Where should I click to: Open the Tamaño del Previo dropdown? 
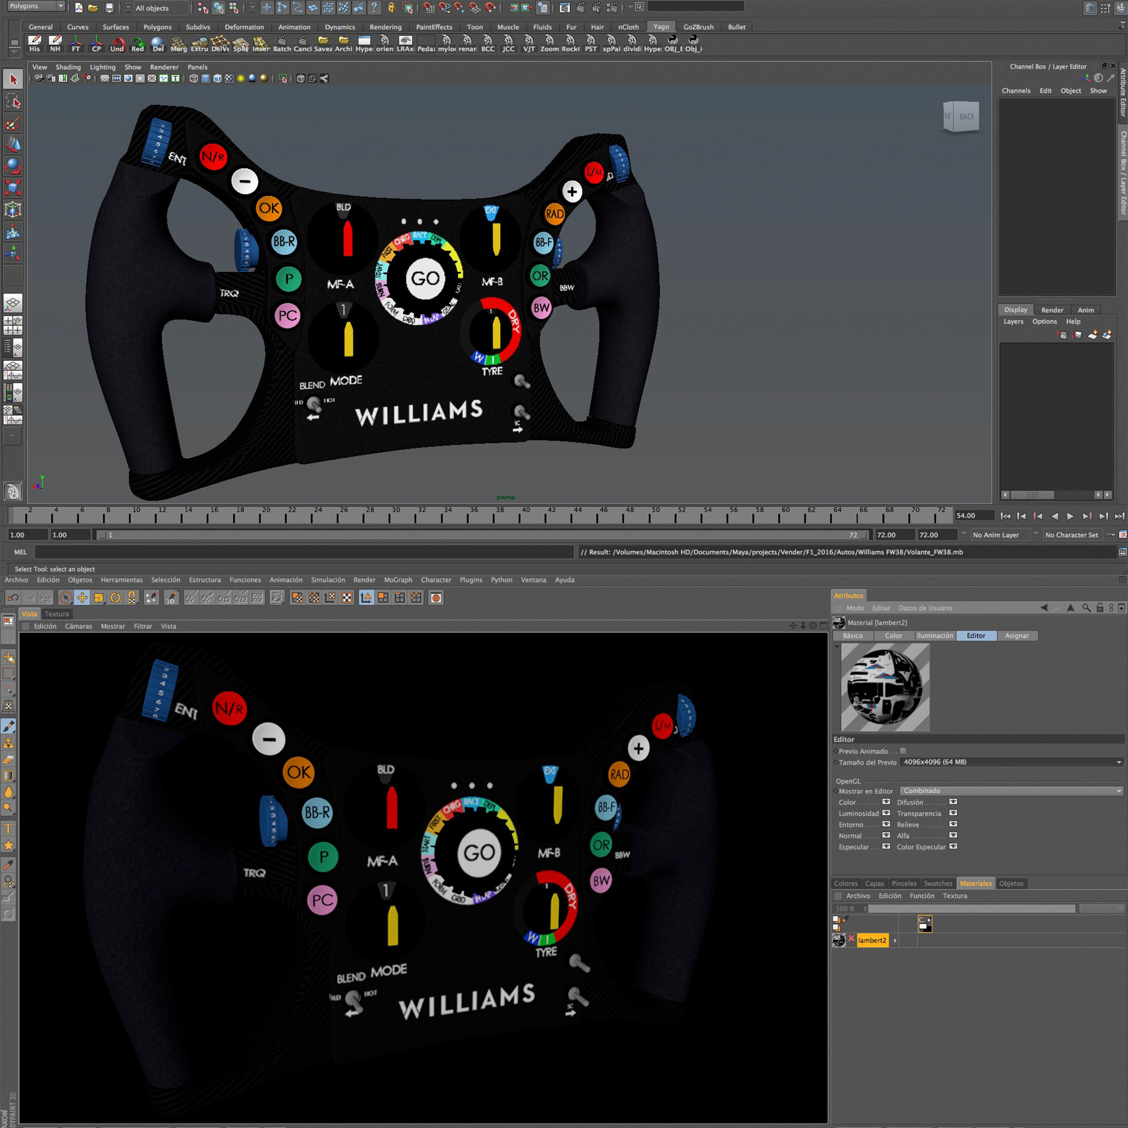coord(1012,762)
